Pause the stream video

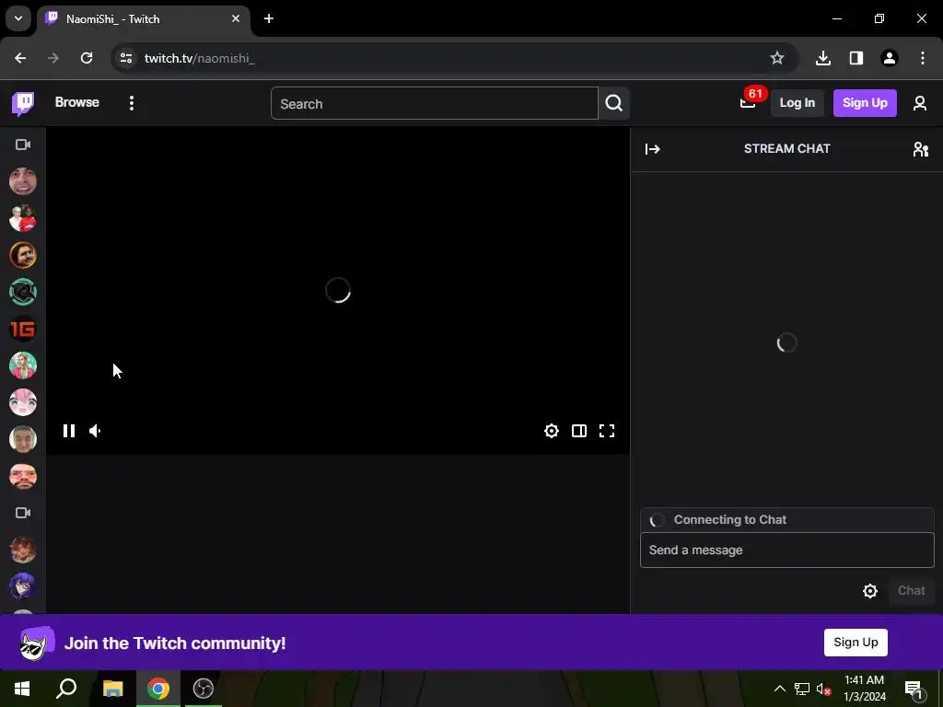tap(68, 431)
